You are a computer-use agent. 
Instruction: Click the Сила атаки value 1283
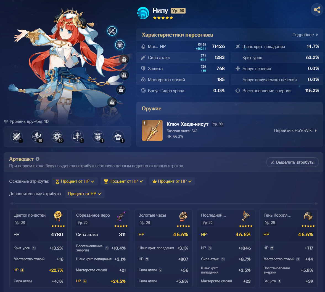tap(220, 57)
